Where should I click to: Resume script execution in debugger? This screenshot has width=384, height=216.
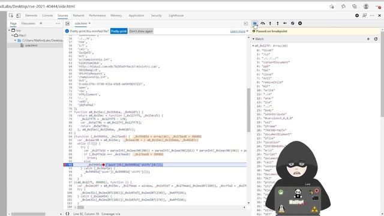[255, 23]
